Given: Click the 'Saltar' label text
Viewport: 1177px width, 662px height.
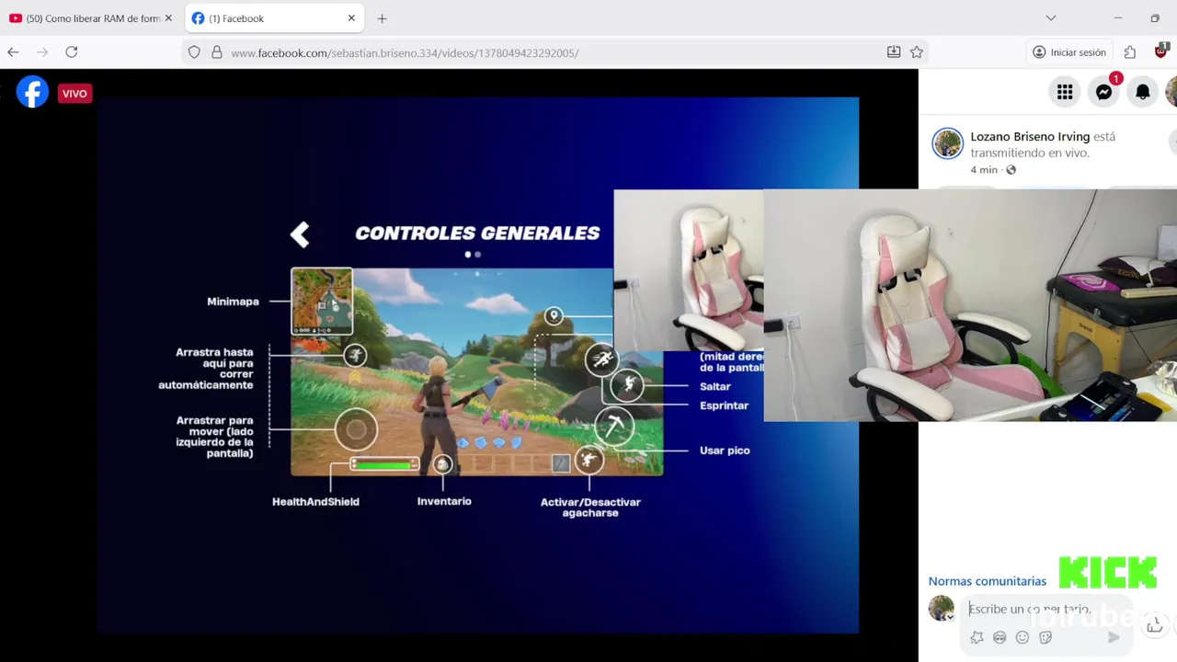Looking at the screenshot, I should pos(715,387).
